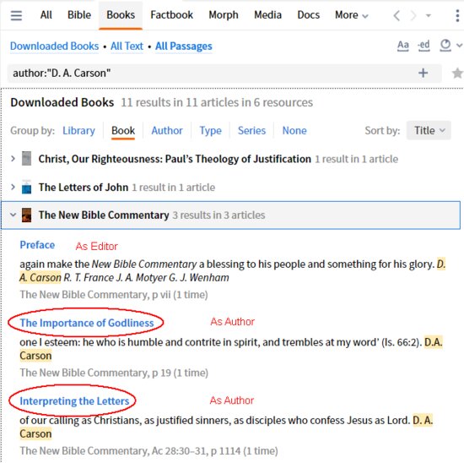Screen dimensions: 464x463
Task: Group results by Library
Action: 78,130
